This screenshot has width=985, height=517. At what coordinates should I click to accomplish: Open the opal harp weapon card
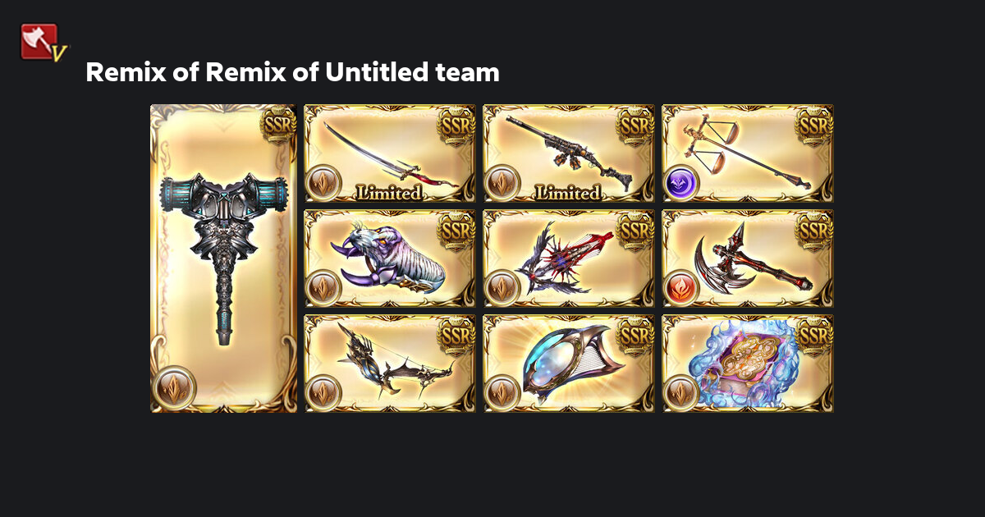pos(568,364)
